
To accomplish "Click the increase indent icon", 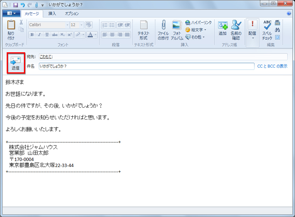I will [127, 25].
